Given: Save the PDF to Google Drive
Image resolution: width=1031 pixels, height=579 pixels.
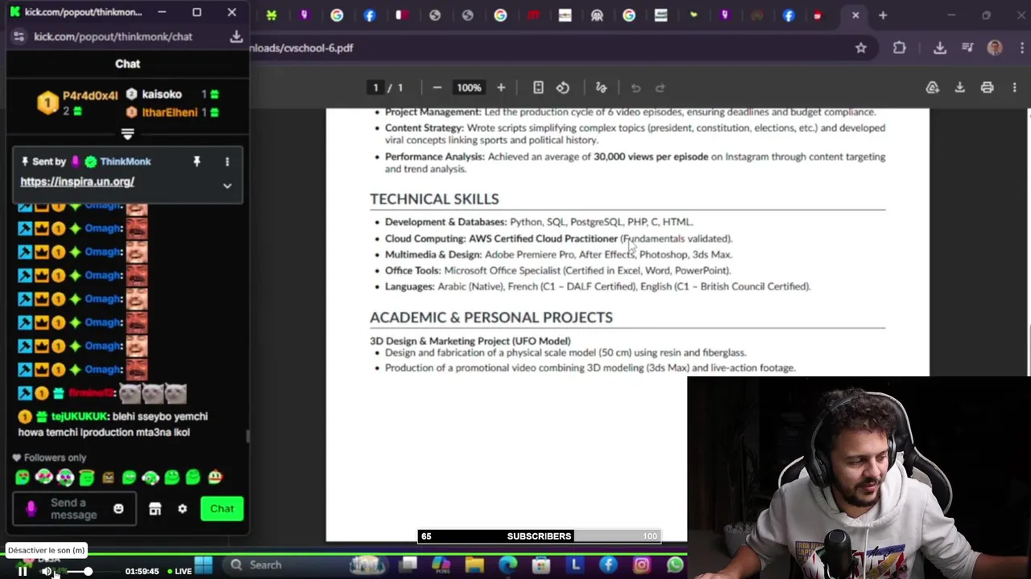Looking at the screenshot, I should (932, 88).
